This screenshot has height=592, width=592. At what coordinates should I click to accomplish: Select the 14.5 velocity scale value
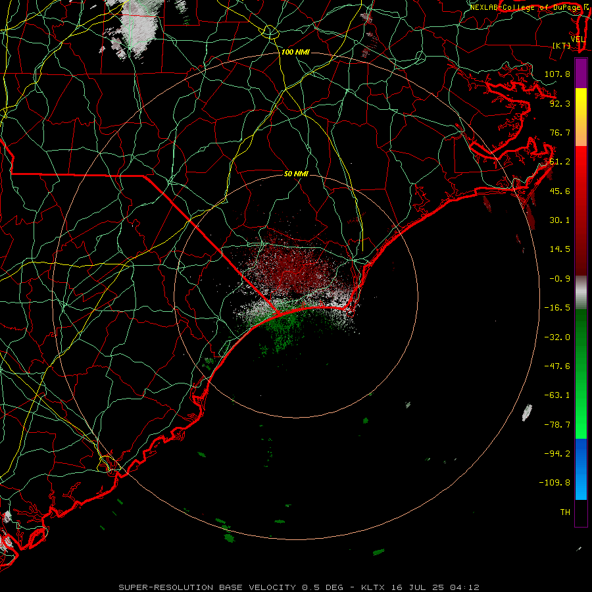[x=560, y=249]
